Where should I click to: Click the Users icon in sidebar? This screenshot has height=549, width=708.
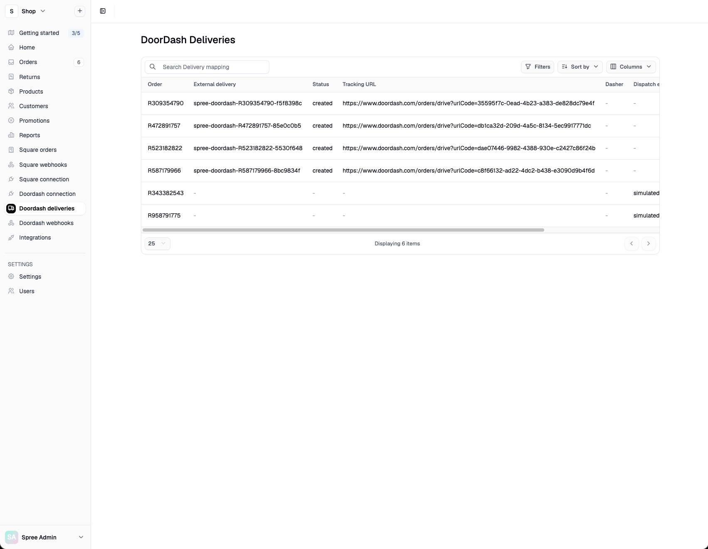tap(11, 291)
